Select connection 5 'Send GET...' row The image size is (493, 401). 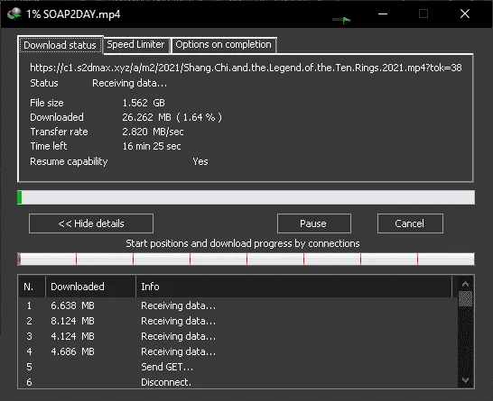[237, 367]
